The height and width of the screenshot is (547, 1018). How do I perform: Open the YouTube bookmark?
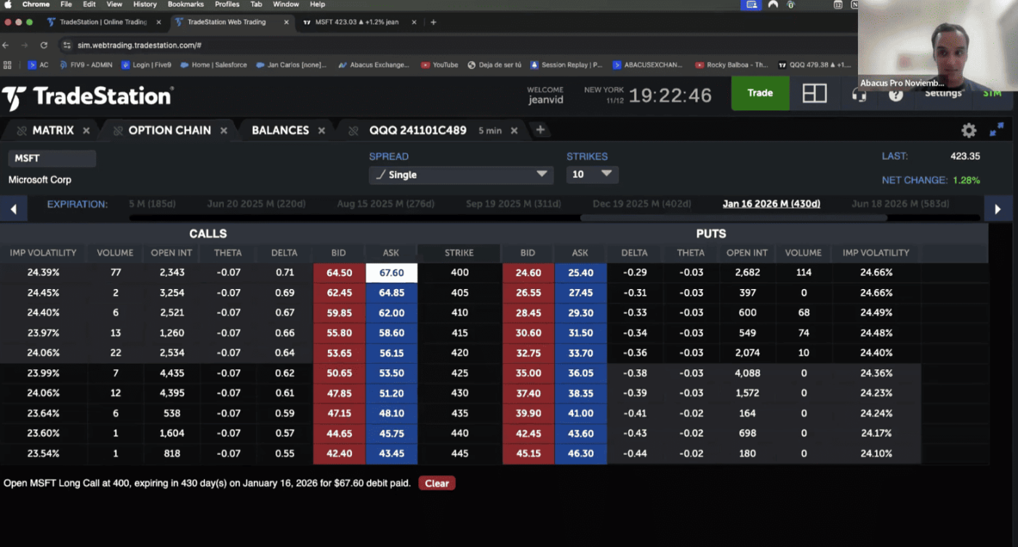[x=440, y=65]
